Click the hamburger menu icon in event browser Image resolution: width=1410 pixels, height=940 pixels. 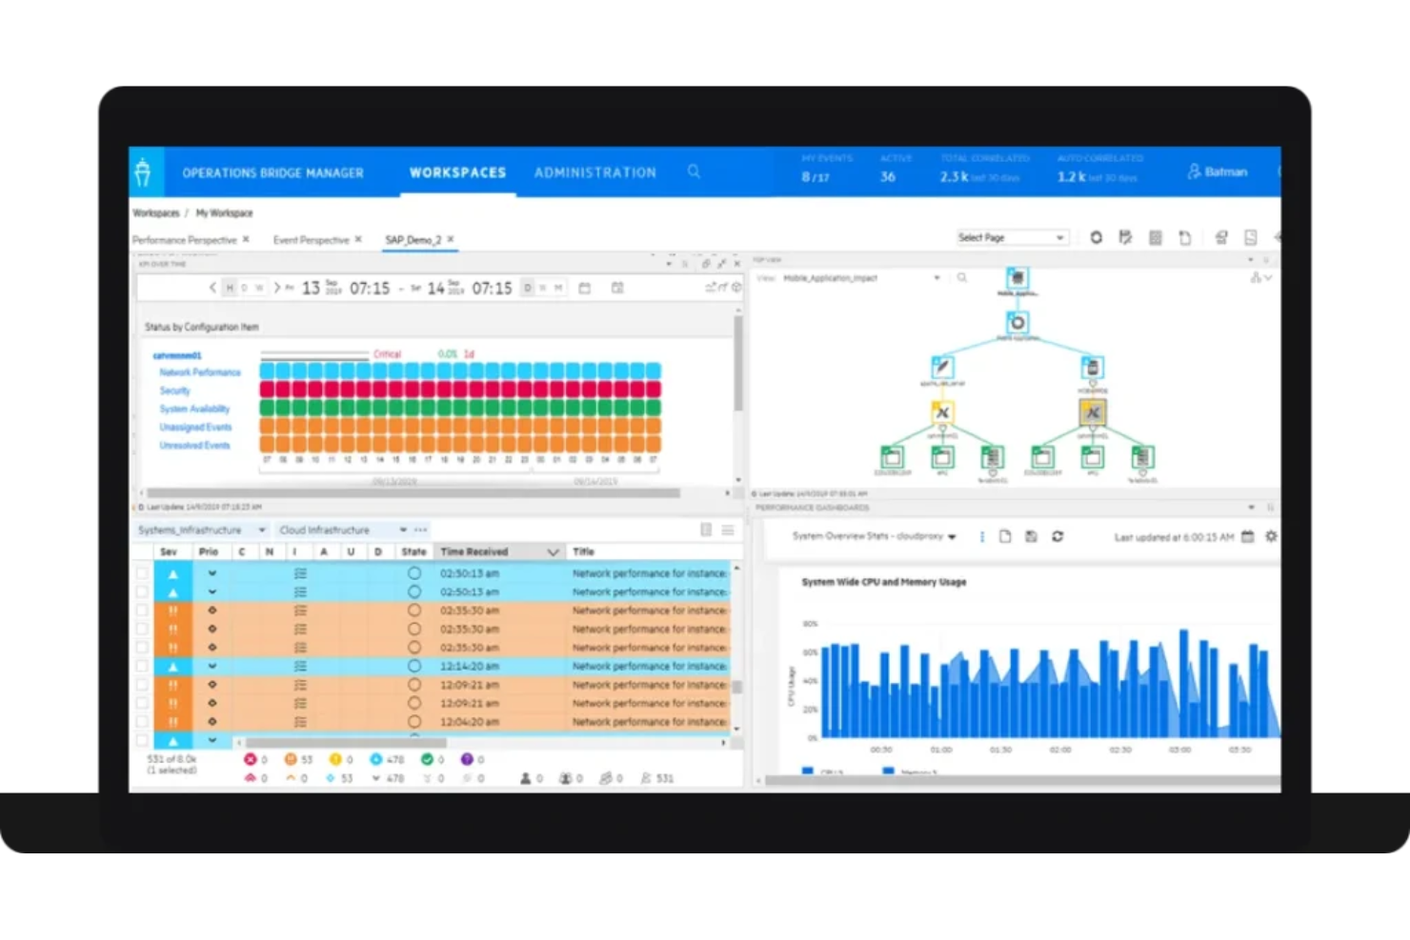728,530
